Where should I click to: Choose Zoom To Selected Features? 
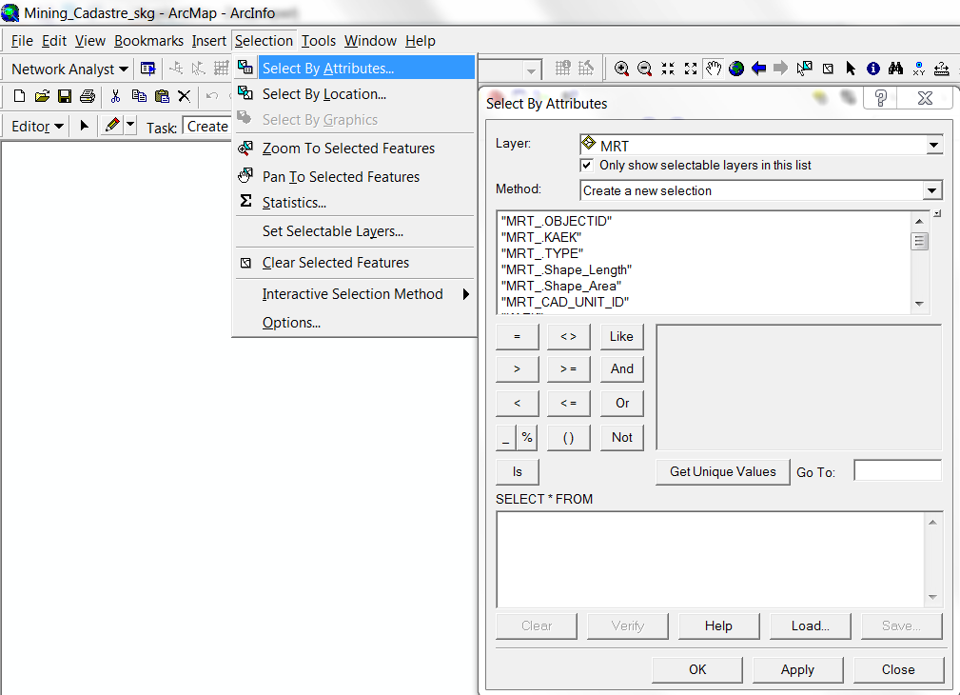click(355, 149)
